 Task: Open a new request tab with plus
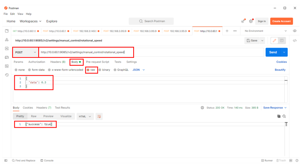coord(227,31)
